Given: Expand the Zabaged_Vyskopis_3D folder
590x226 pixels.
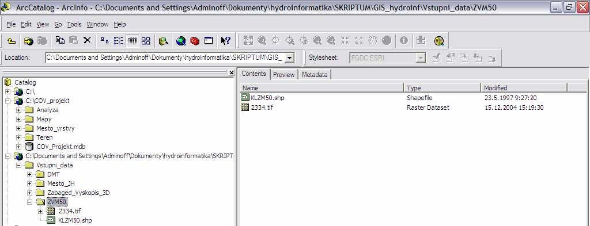Looking at the screenshot, I should click(x=30, y=193).
